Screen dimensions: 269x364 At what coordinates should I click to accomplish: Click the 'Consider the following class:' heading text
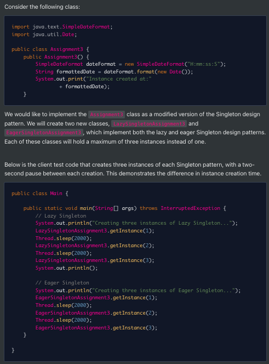pyautogui.click(x=42, y=7)
